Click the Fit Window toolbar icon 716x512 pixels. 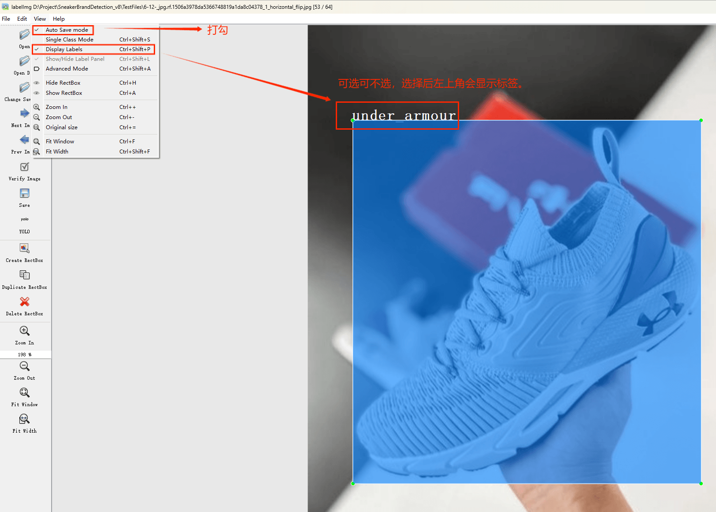click(x=25, y=392)
